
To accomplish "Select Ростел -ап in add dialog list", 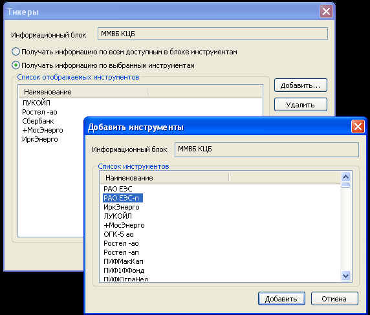I will coord(122,252).
